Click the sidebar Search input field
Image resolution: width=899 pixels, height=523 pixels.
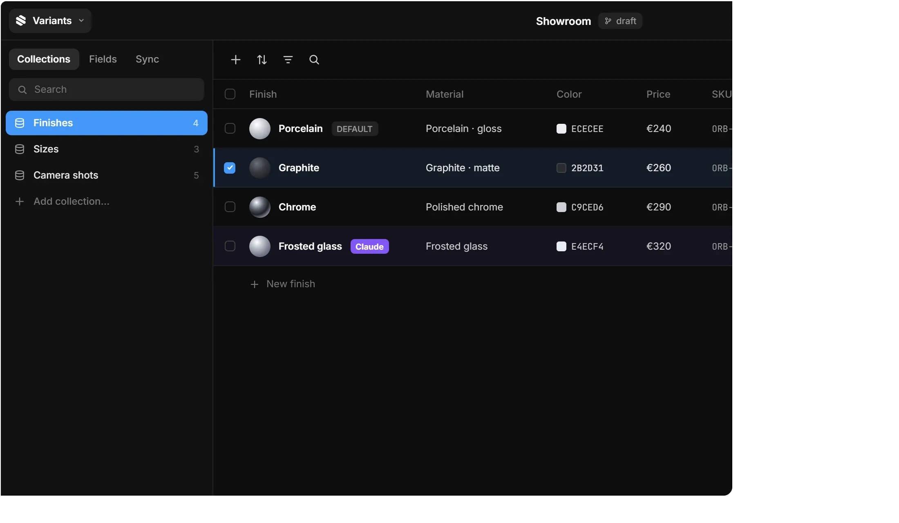(107, 89)
